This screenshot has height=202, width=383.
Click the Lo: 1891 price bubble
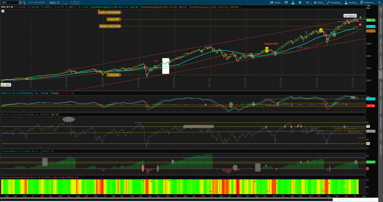6,85
